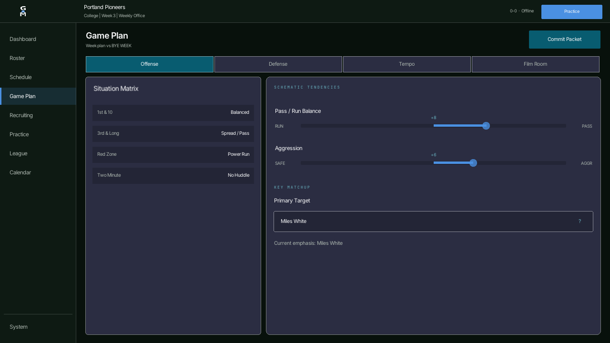The width and height of the screenshot is (610, 343).
Task: Open Practice from the sidebar
Action: tap(38, 134)
